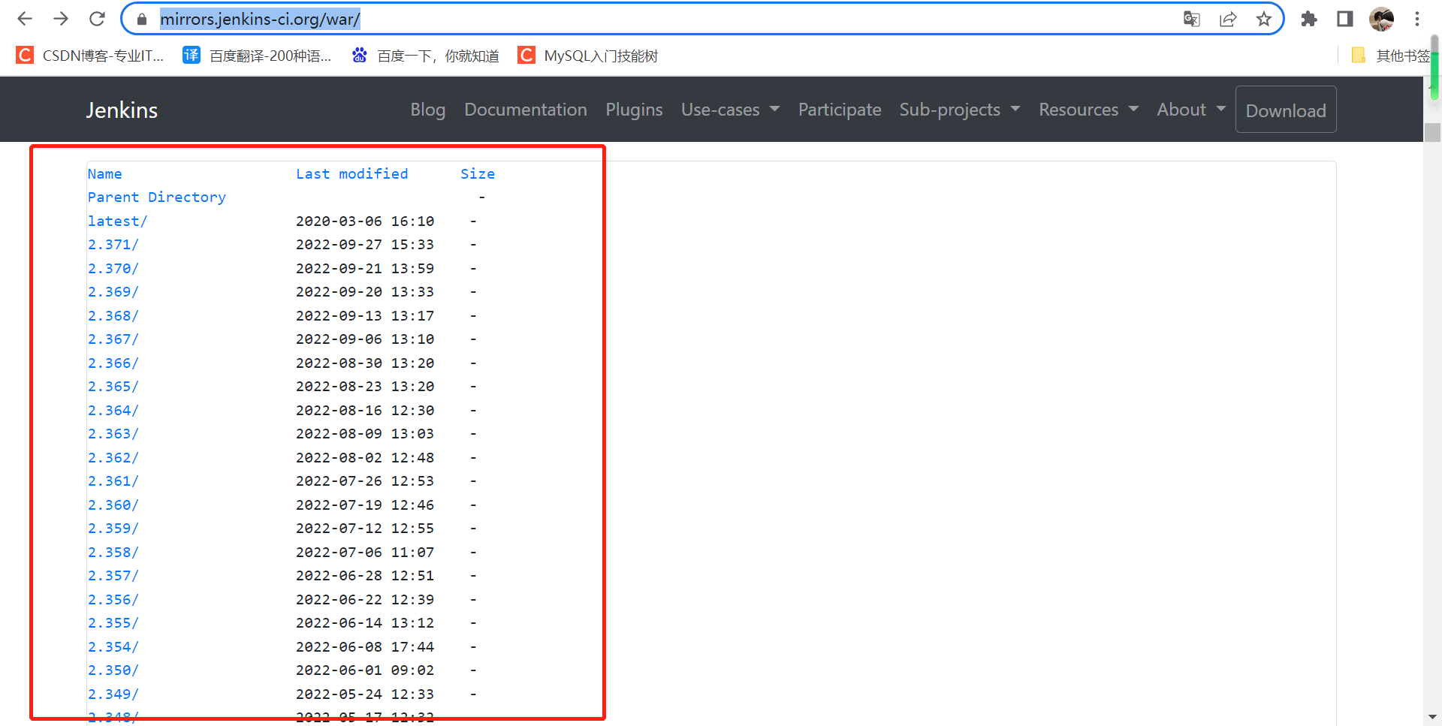This screenshot has width=1442, height=726.
Task: Open the 2.371/ version directory
Action: click(x=113, y=245)
